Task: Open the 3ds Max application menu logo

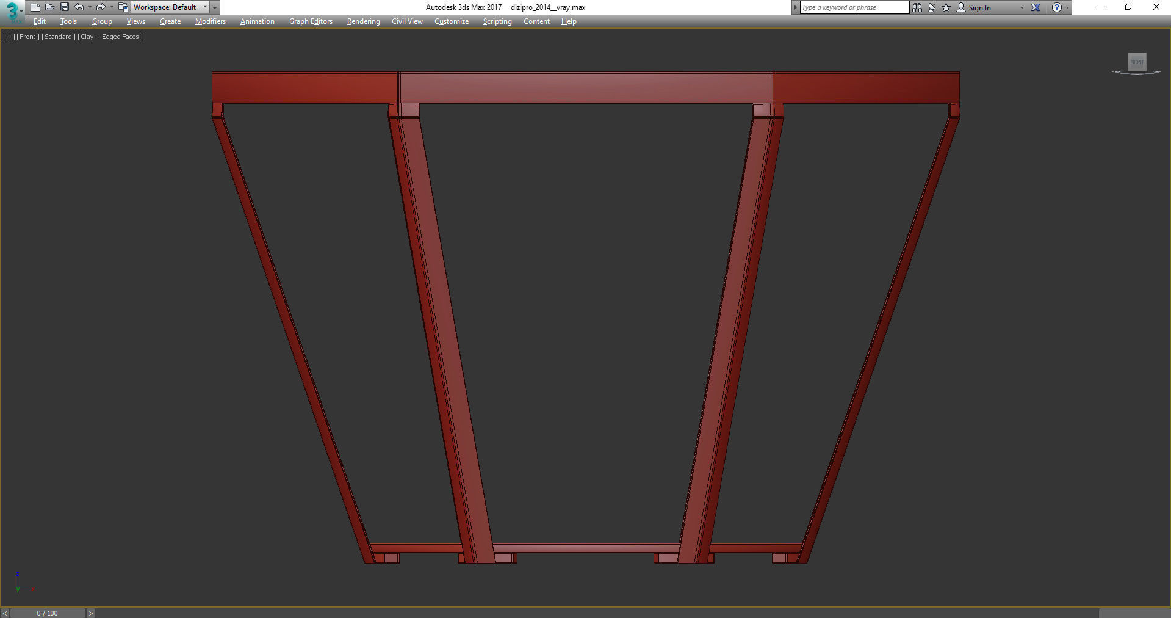Action: [x=12, y=12]
